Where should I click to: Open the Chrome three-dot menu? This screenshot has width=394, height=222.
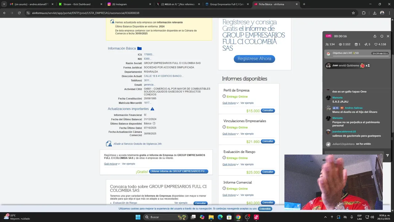coord(390,13)
